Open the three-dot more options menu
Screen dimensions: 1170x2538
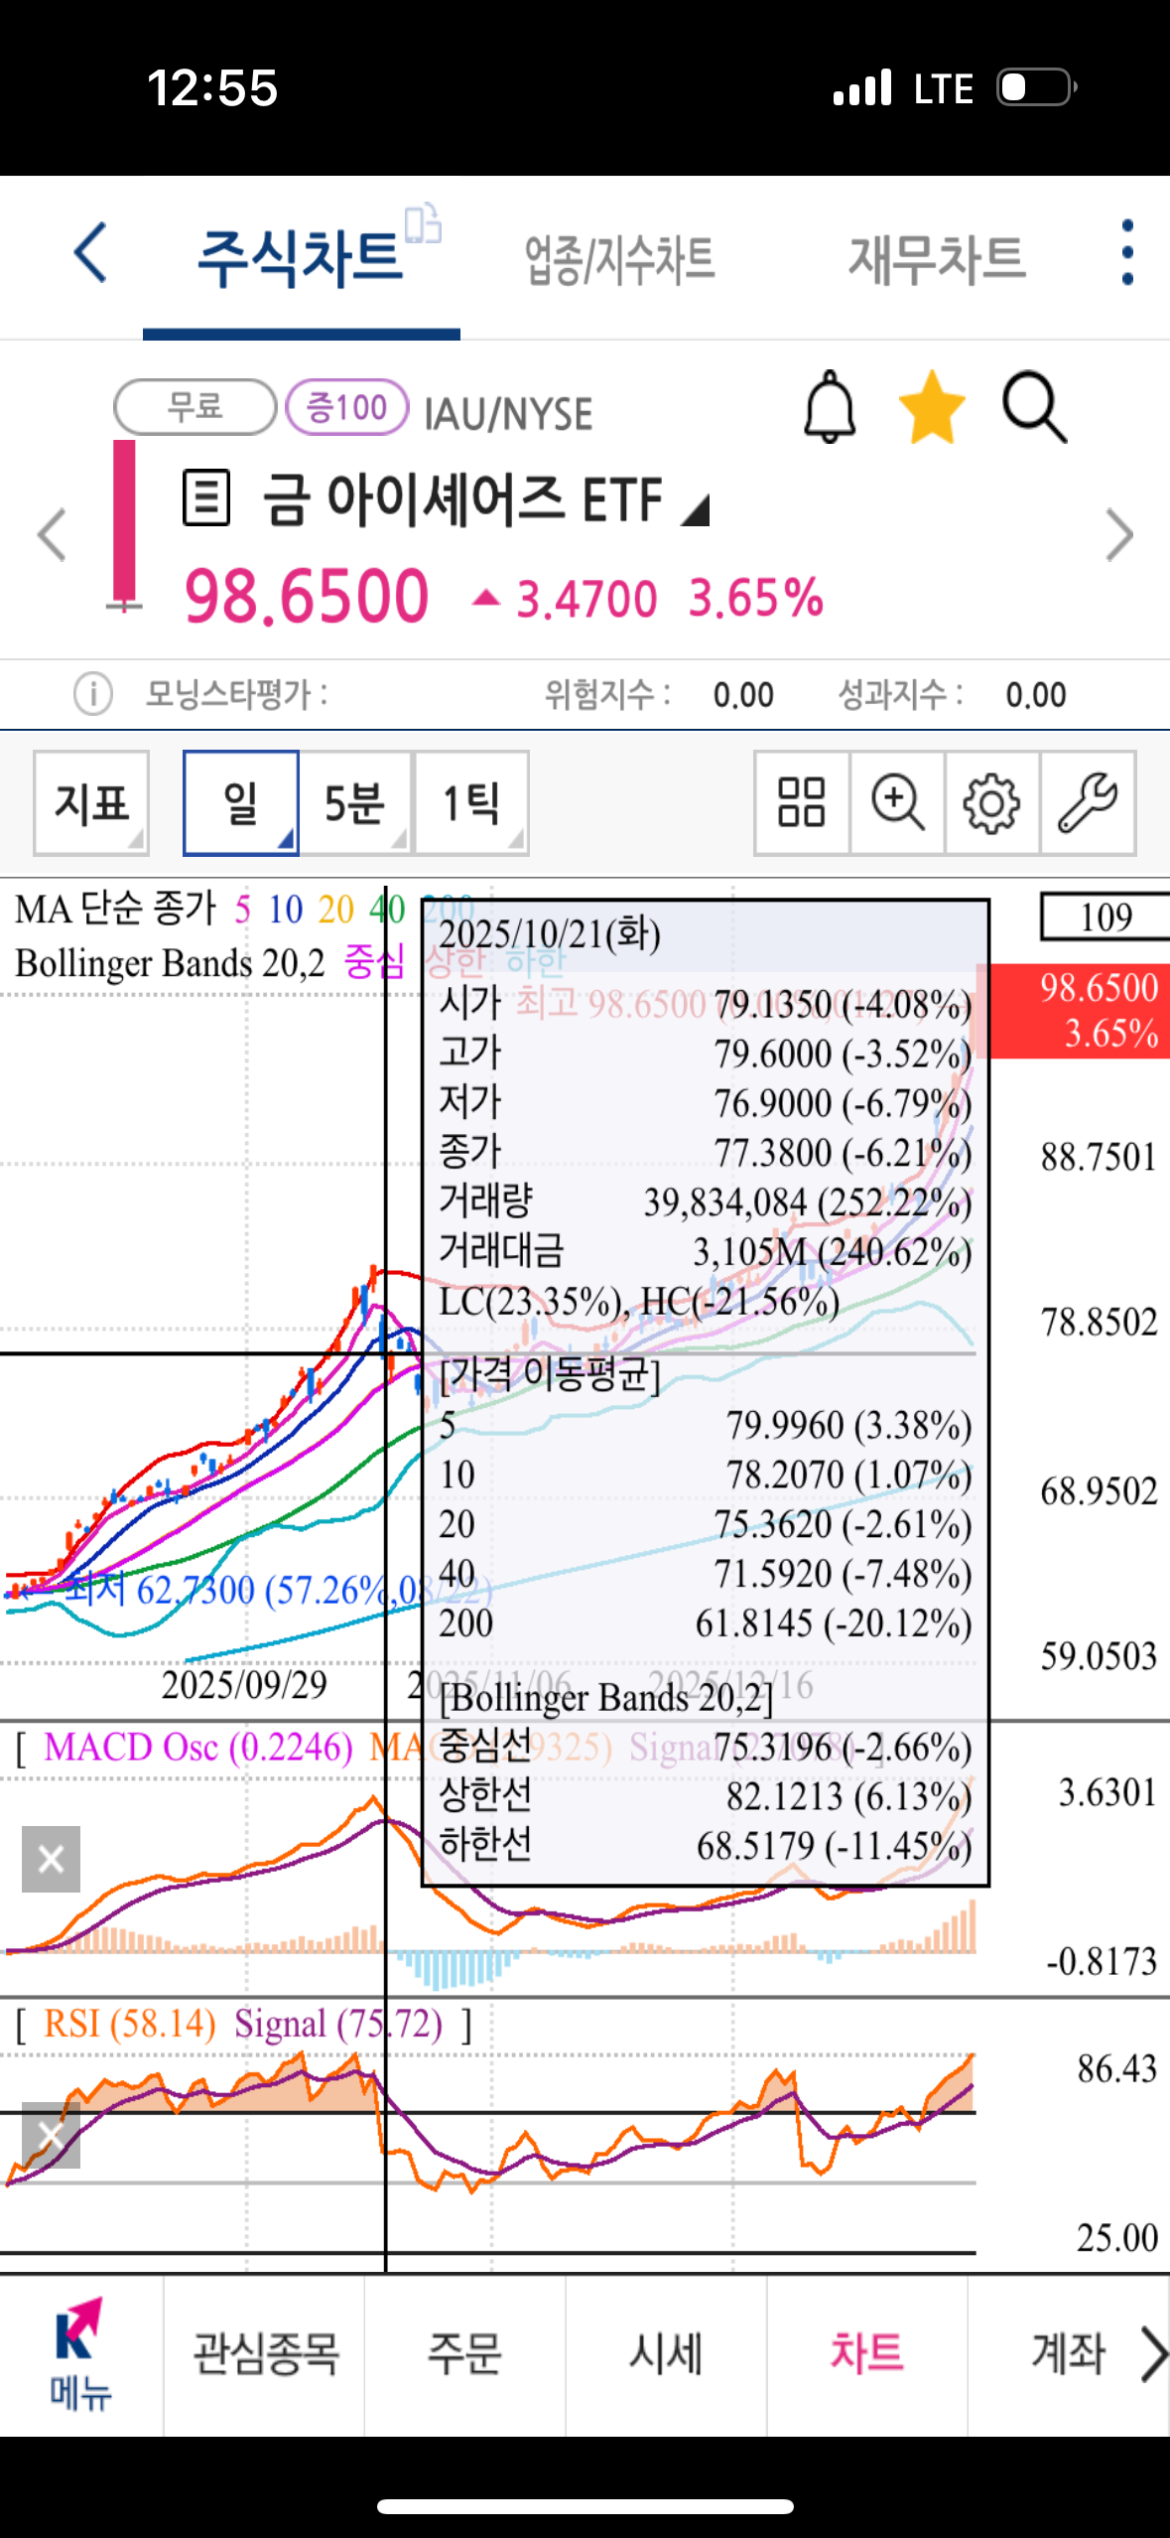point(1126,253)
